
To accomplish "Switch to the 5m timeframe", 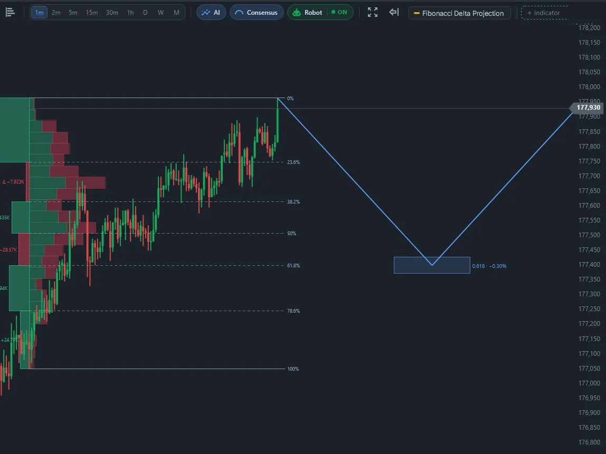I will coord(73,12).
